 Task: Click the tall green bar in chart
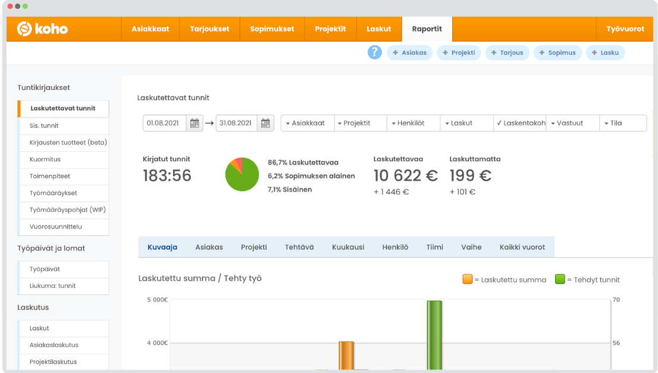pyautogui.click(x=435, y=335)
